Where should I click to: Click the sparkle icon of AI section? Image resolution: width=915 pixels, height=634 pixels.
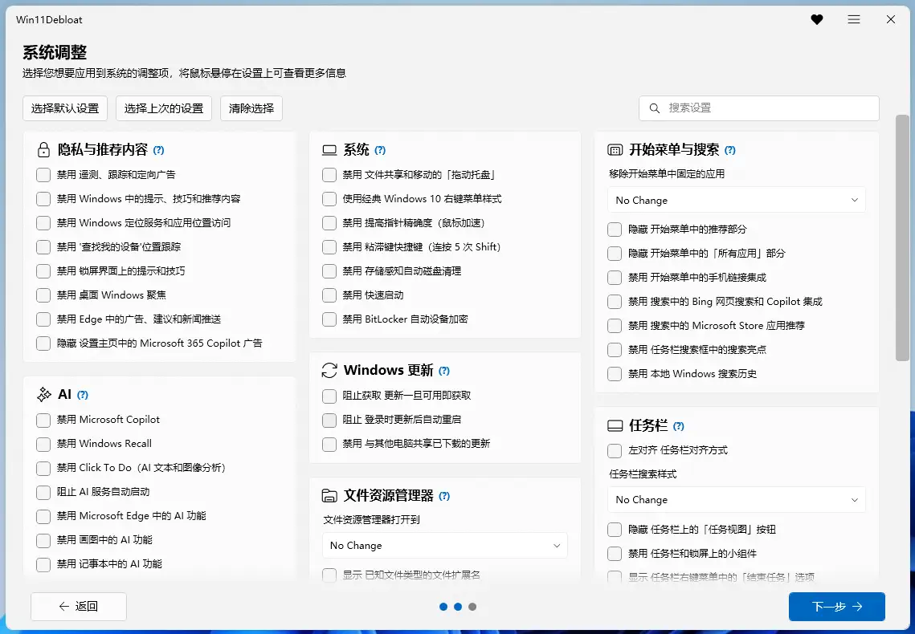point(43,395)
